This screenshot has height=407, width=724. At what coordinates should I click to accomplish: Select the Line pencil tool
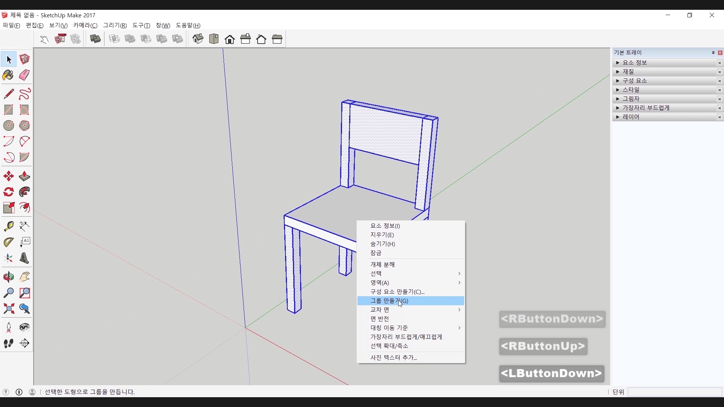(x=8, y=93)
